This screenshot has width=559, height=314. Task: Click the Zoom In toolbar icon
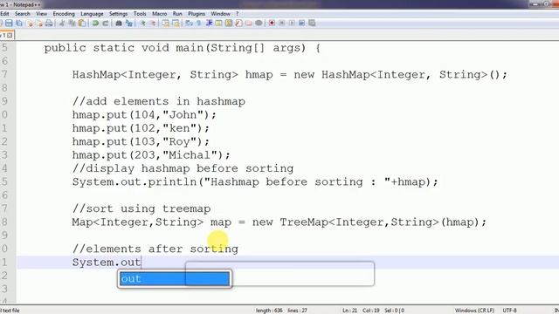tap(143, 24)
